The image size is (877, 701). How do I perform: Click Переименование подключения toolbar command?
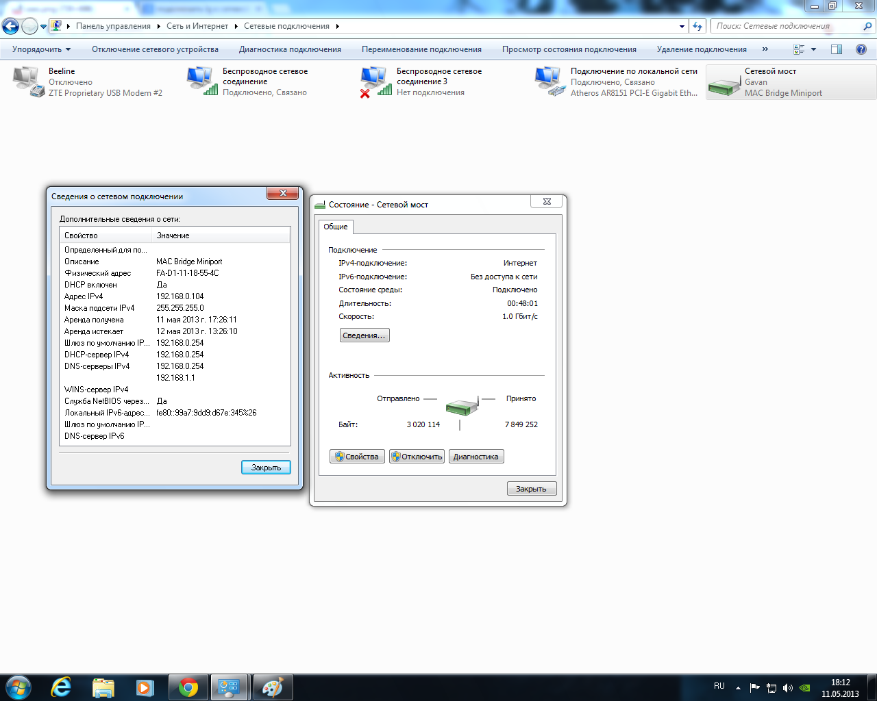point(421,49)
